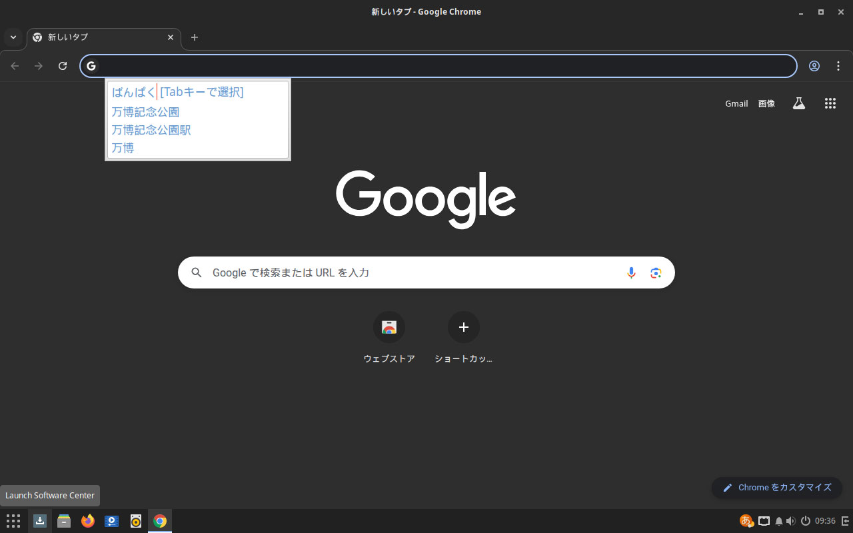Open Search Labs flask icon

[x=798, y=103]
